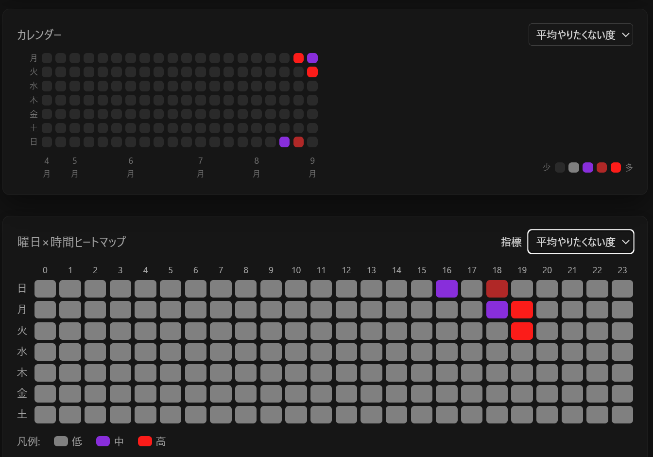The height and width of the screenshot is (457, 653).
Task: Select red heatmap cell Tuesday hour 19
Action: coord(522,331)
